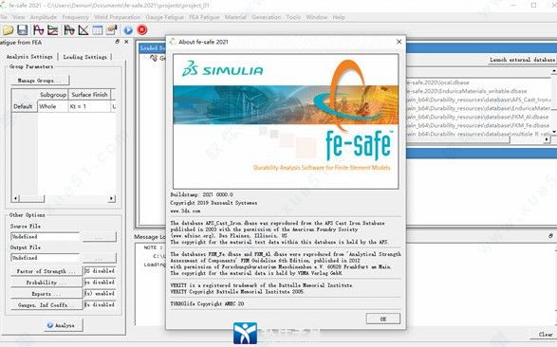Click the Manage Groups button
This screenshot has width=557, height=347.
(x=40, y=81)
